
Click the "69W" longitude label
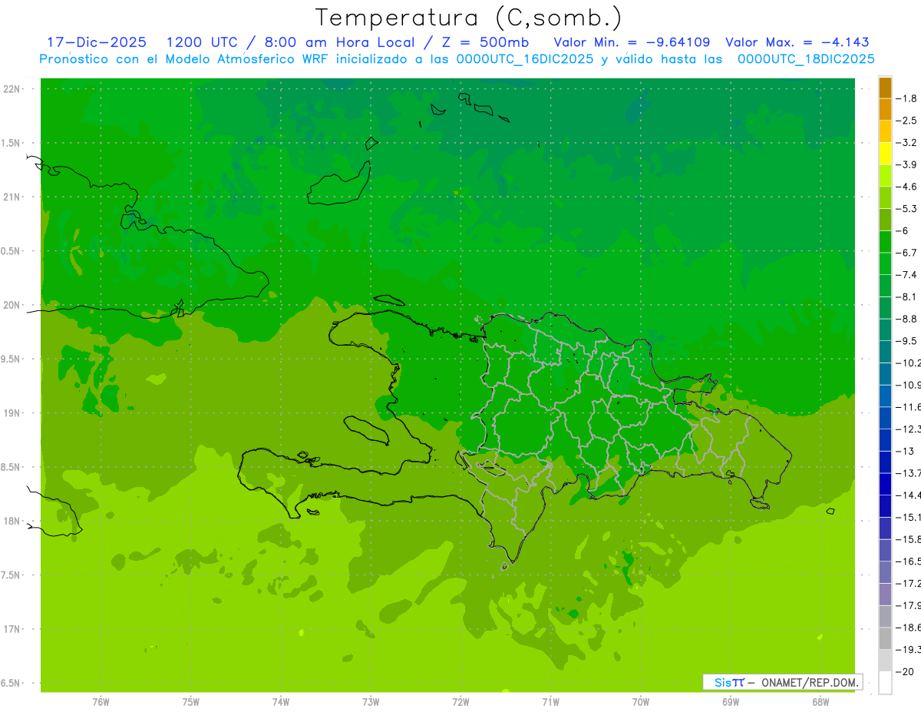731,702
